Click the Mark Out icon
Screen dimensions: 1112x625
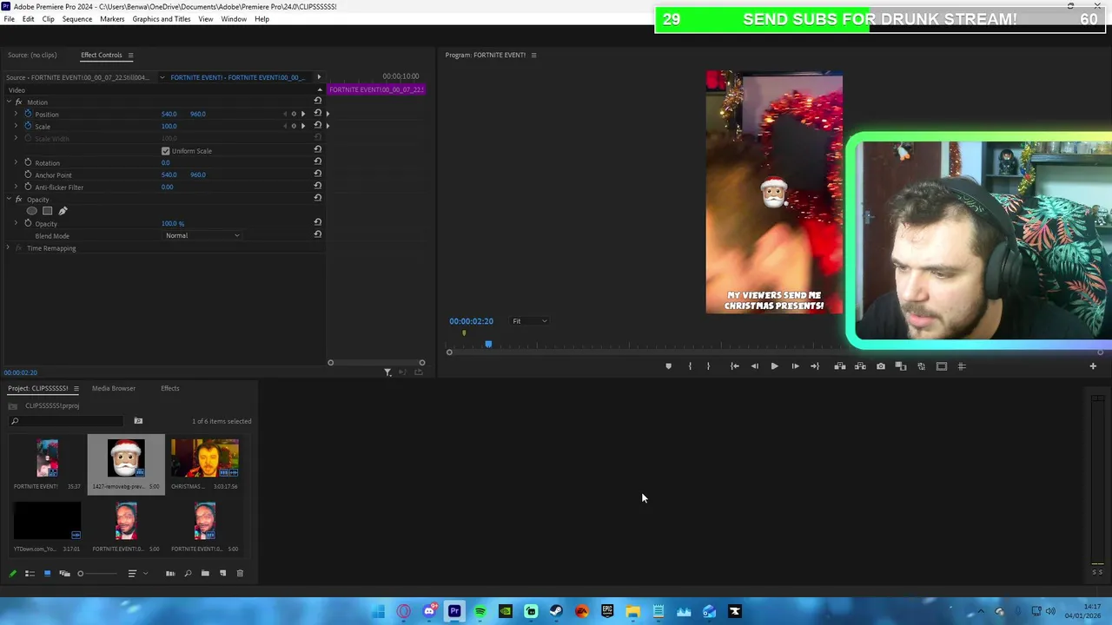tap(708, 366)
